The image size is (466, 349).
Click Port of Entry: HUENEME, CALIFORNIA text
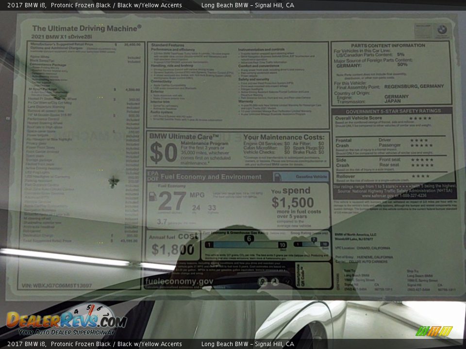click(364, 257)
